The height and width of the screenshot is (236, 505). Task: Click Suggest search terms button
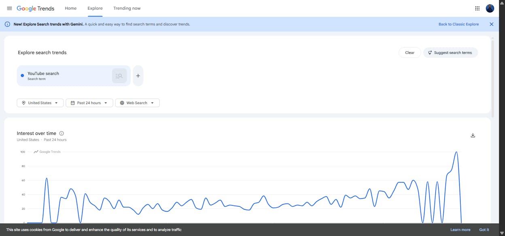point(450,53)
